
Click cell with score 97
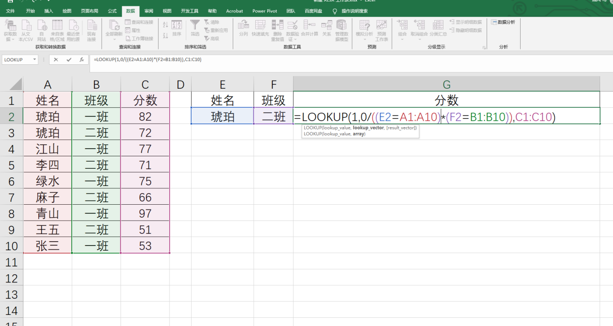tap(145, 213)
